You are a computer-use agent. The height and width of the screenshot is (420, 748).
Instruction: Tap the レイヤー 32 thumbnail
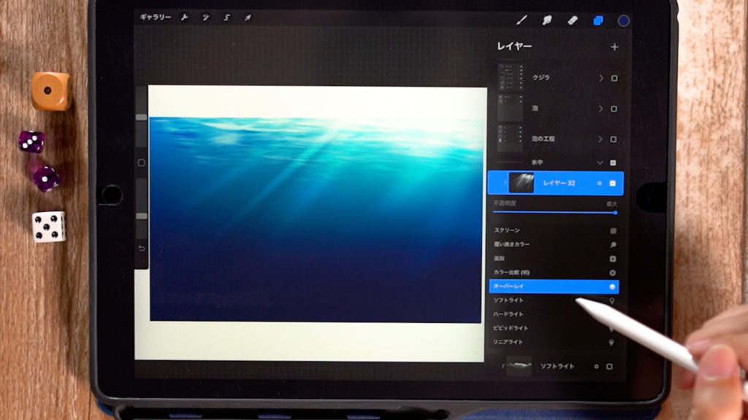point(522,183)
